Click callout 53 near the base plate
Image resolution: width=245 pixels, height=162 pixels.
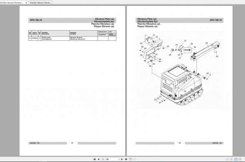coord(155,100)
